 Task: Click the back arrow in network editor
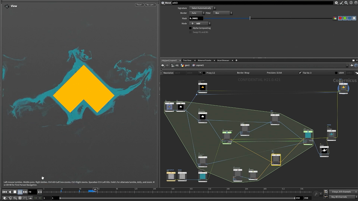coord(163,65)
